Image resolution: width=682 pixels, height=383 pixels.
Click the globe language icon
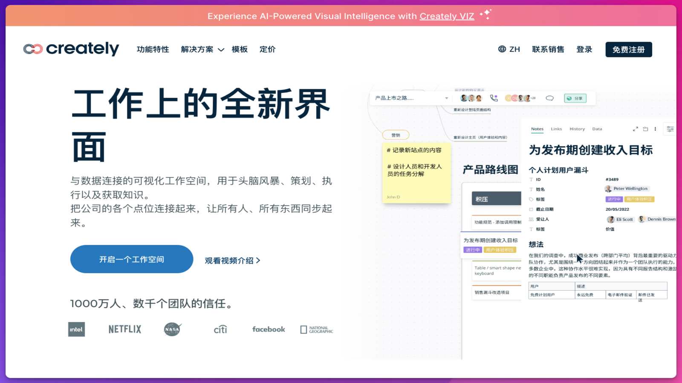pos(502,49)
